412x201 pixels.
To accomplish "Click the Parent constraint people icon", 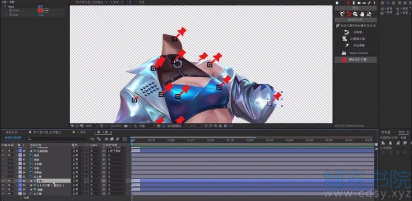I will pos(344,53).
